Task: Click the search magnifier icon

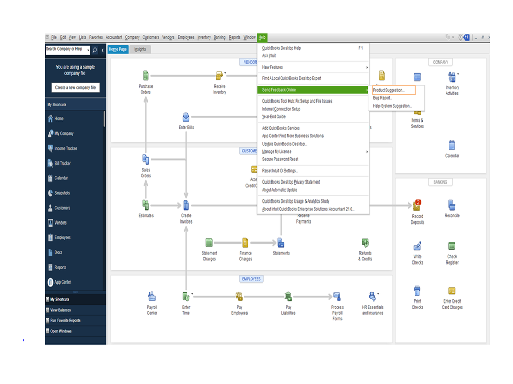Action: click(x=94, y=50)
